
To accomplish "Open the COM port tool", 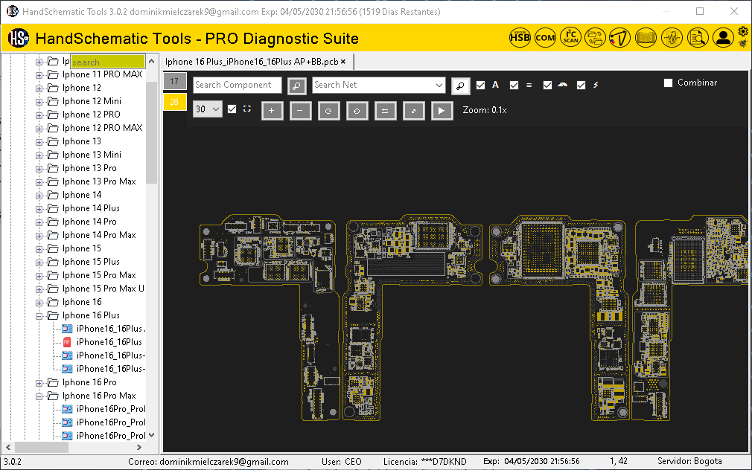I will (x=545, y=37).
